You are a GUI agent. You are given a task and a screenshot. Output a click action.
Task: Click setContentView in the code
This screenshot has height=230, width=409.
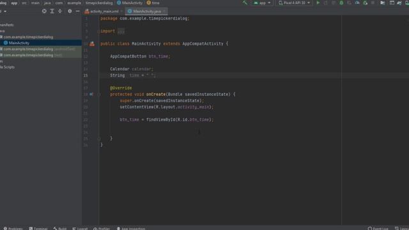pos(137,107)
